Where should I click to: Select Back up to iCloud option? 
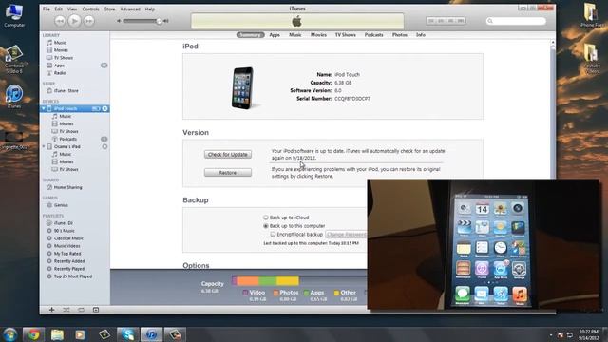coord(266,218)
